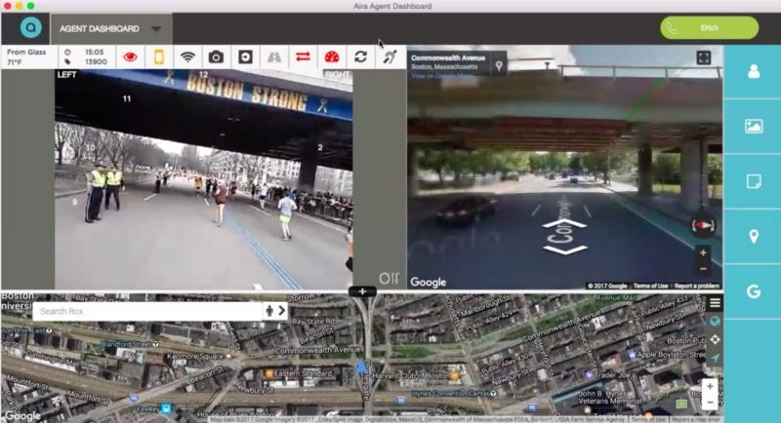
Task: Open the Agent Dashboard dropdown arrow
Action: tap(156, 29)
